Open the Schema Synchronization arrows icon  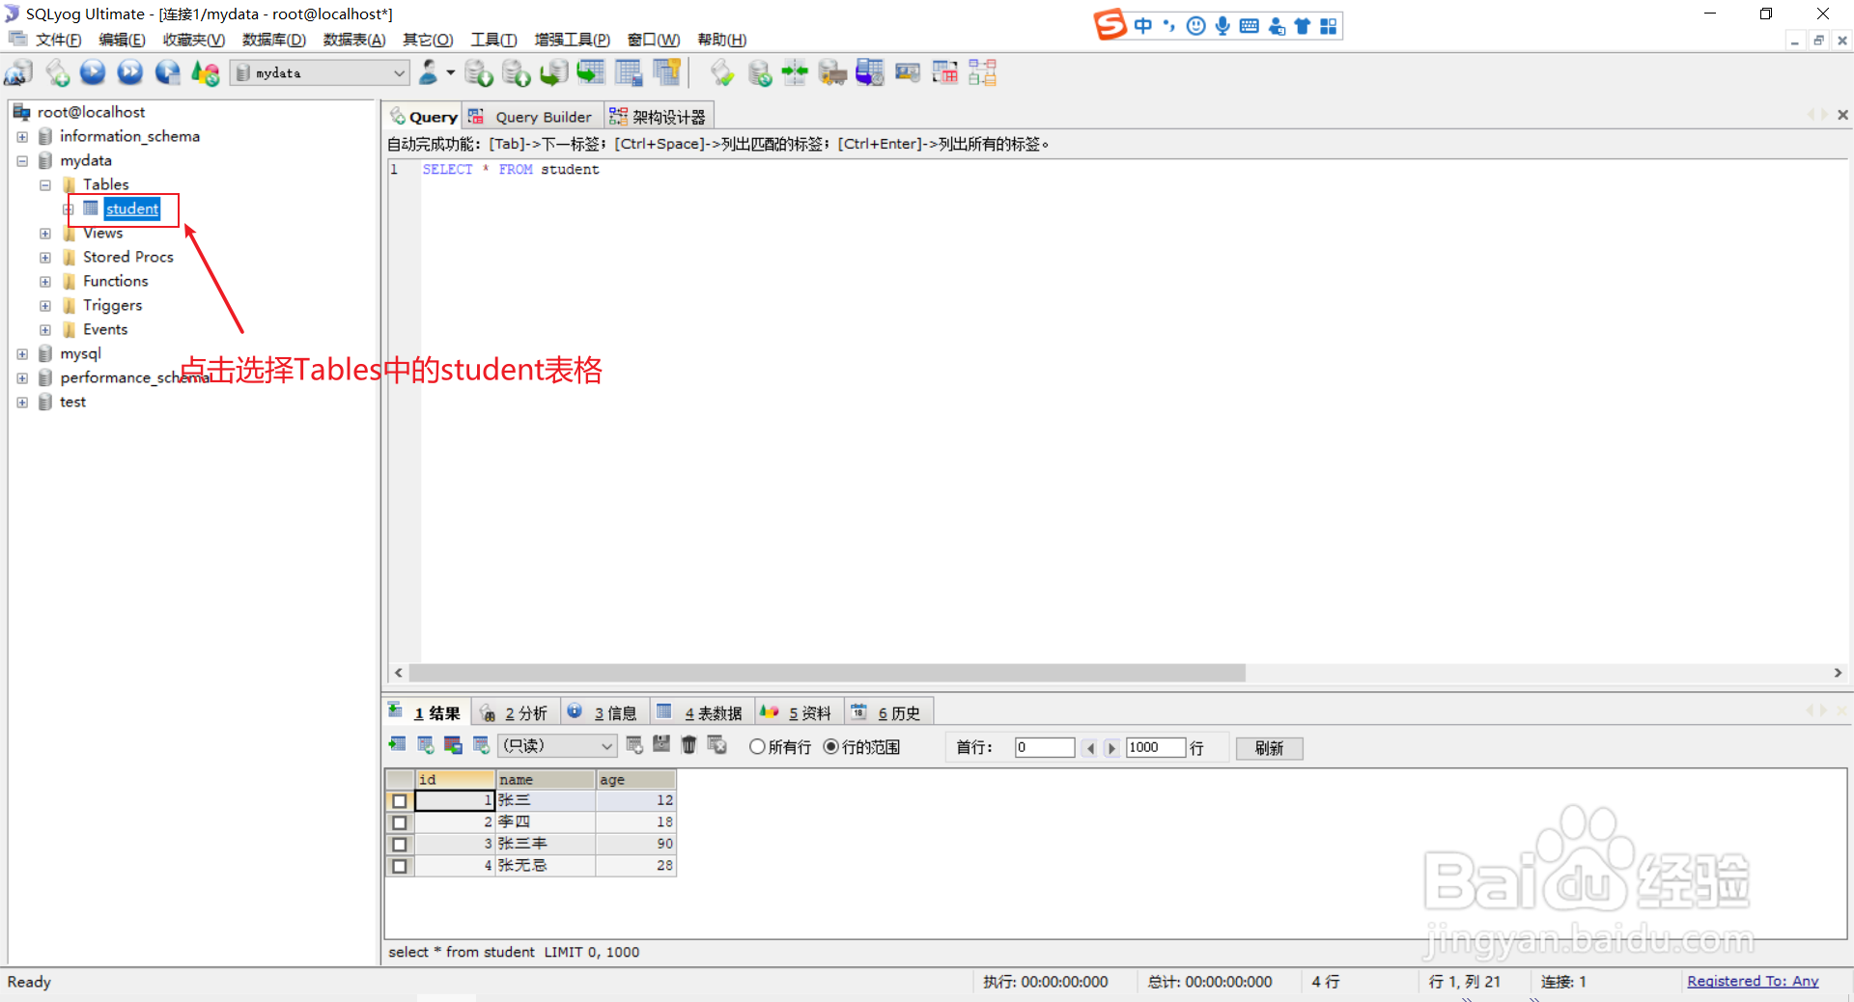click(x=795, y=73)
